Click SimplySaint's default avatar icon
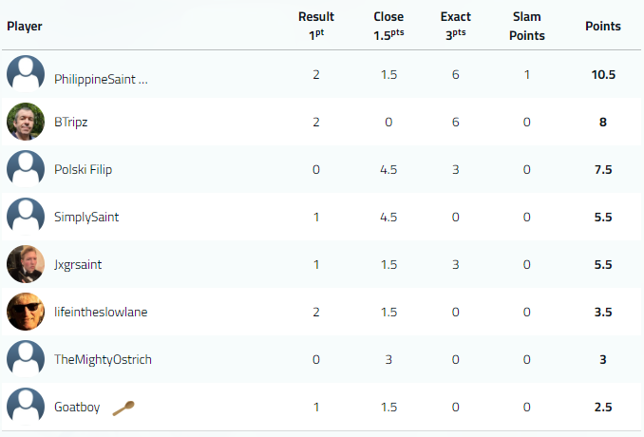Viewport: 644px width, 437px height. [26, 217]
